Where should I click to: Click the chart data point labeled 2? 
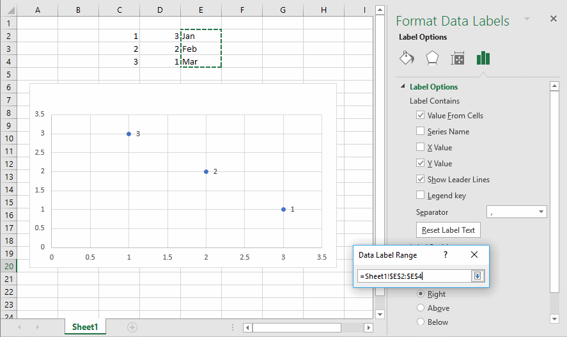[206, 172]
